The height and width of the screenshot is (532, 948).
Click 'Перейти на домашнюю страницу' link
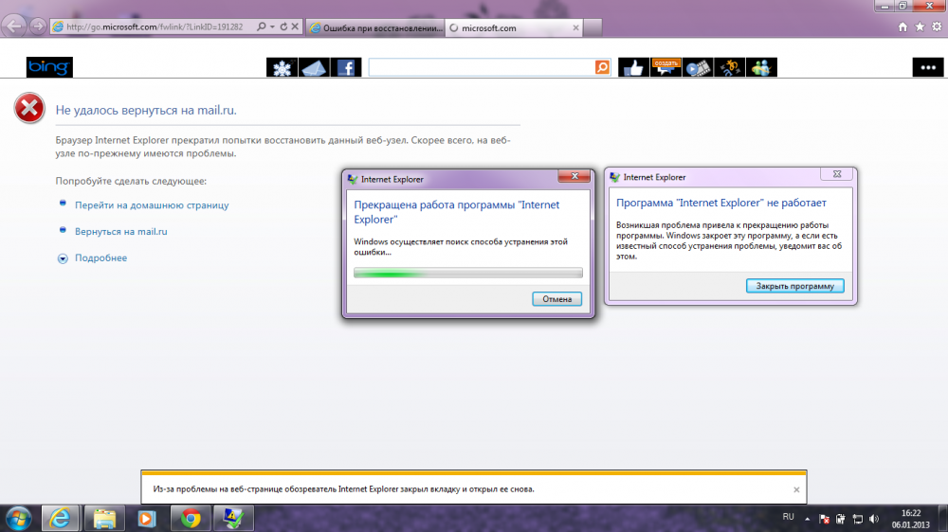click(152, 205)
